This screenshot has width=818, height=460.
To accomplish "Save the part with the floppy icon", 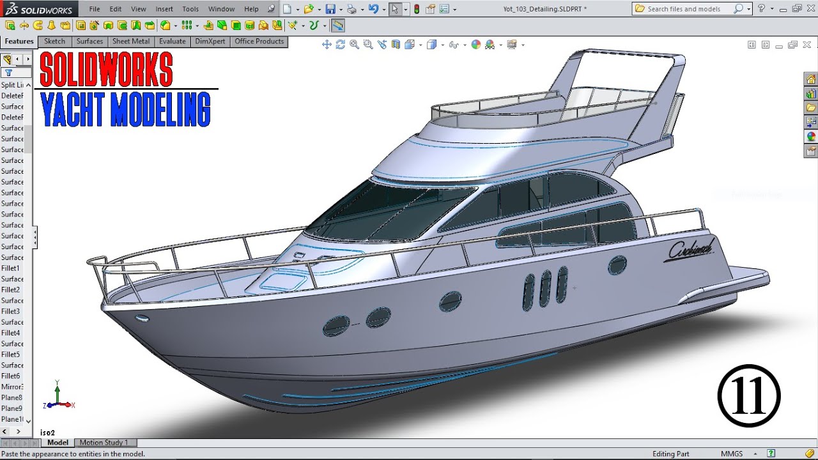I will 330,9.
